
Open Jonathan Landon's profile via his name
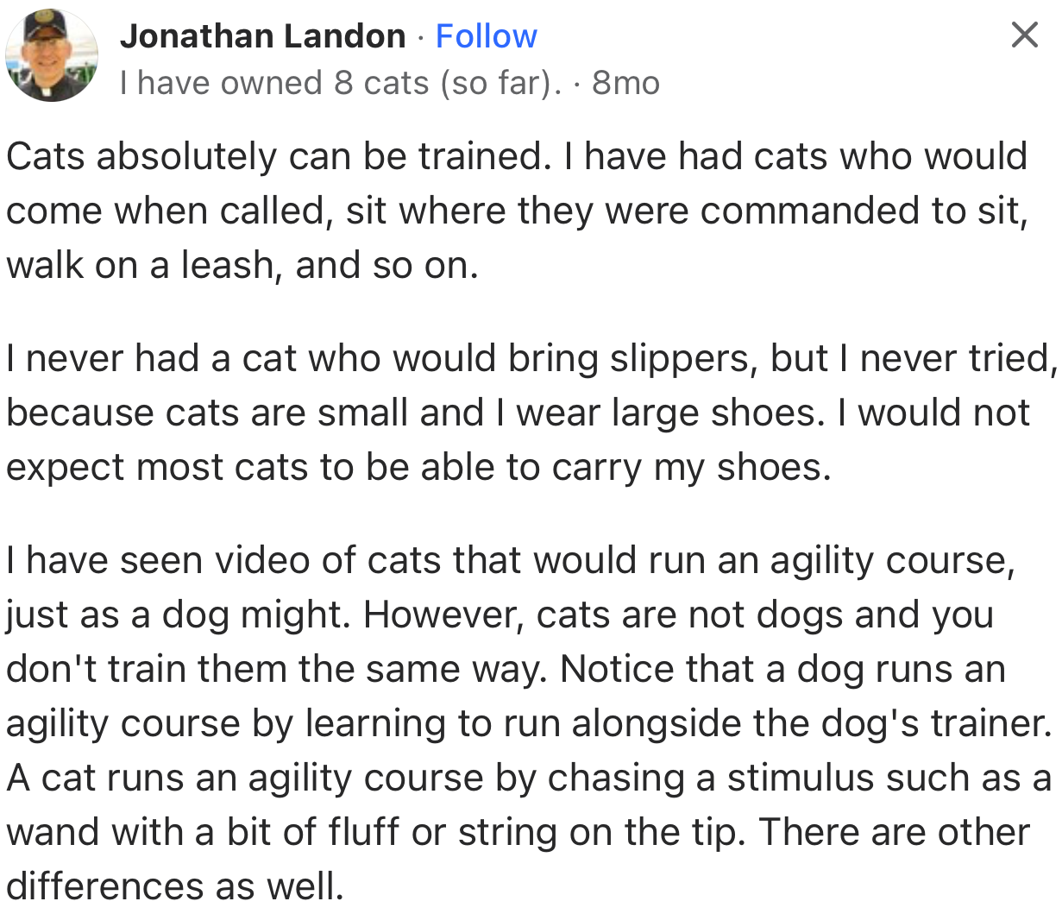click(263, 35)
